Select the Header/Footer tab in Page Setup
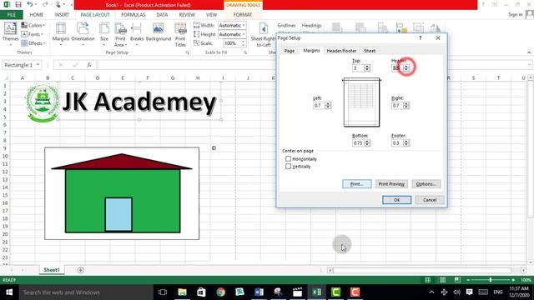Viewport: 534px width, 300px height. tap(341, 51)
